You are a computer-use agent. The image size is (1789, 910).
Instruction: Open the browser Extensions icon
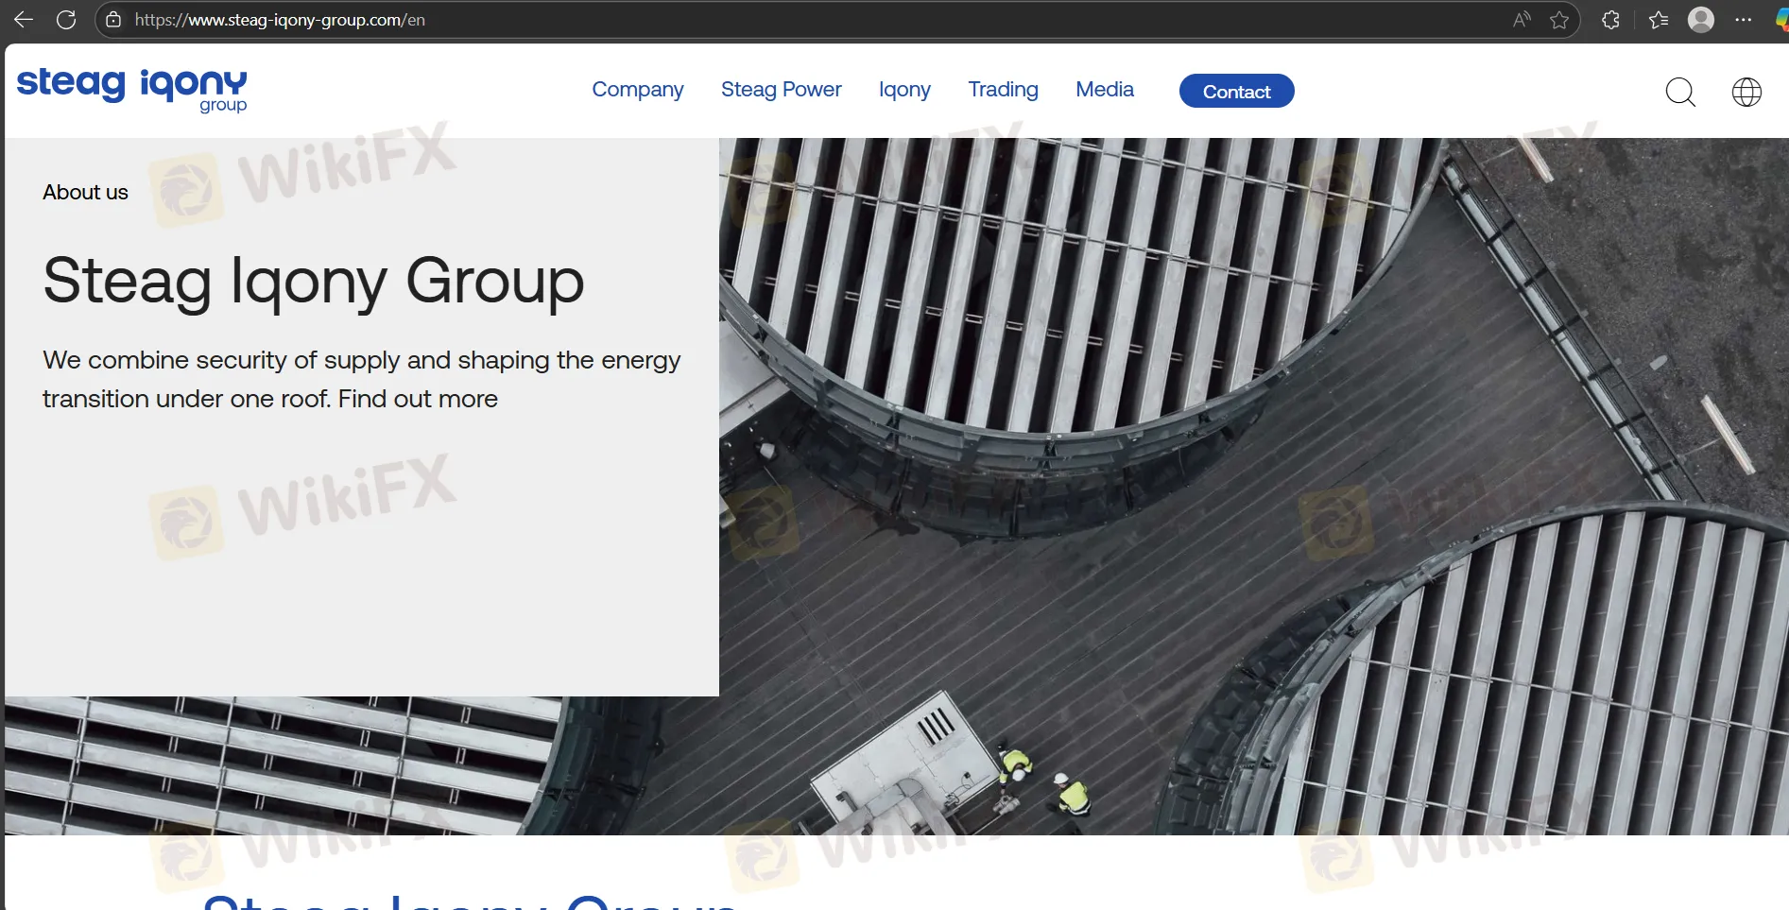pos(1611,20)
